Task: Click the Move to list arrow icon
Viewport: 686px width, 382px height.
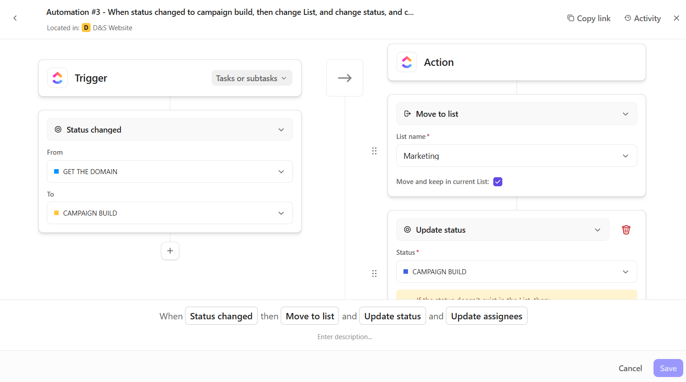Action: pyautogui.click(x=408, y=114)
